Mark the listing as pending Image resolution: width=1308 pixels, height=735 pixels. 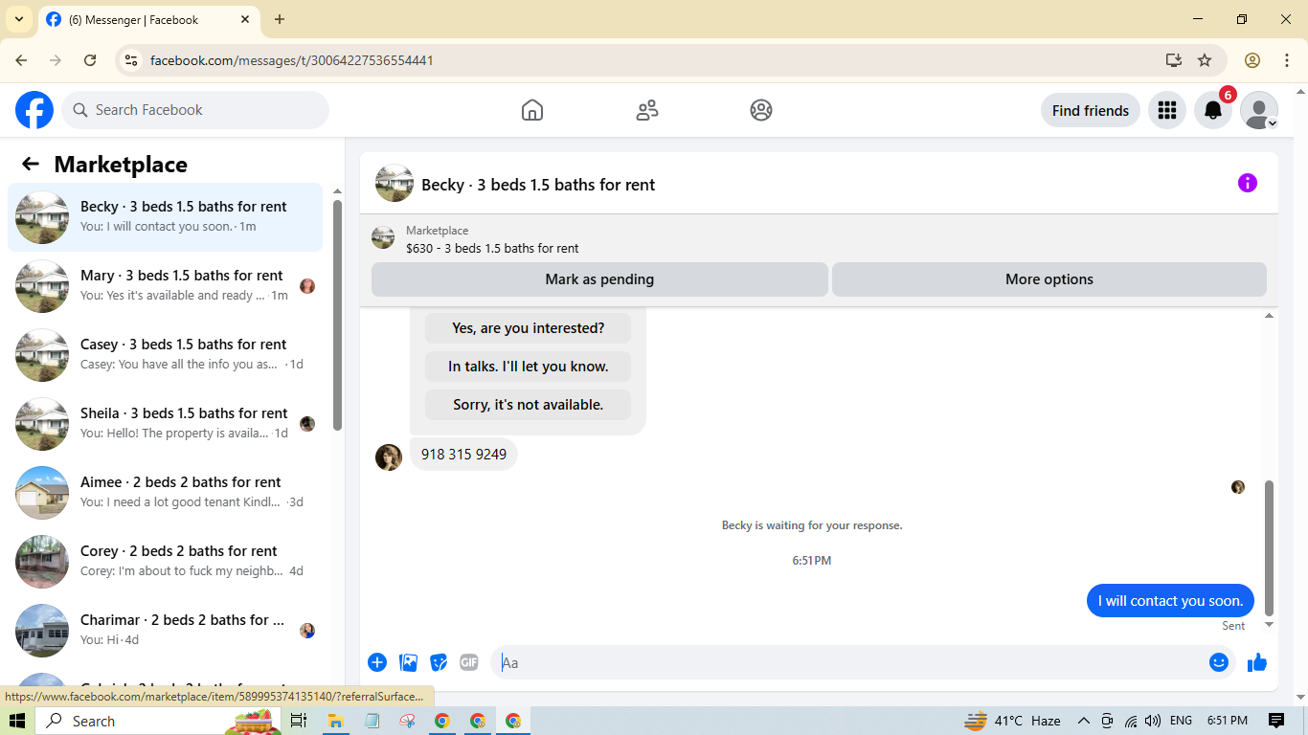coord(599,279)
